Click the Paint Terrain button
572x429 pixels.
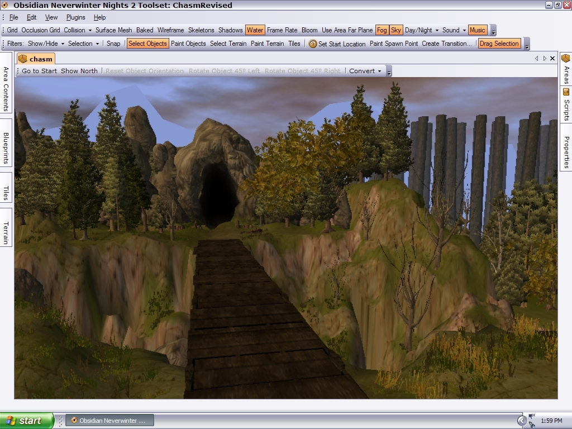[x=267, y=44]
